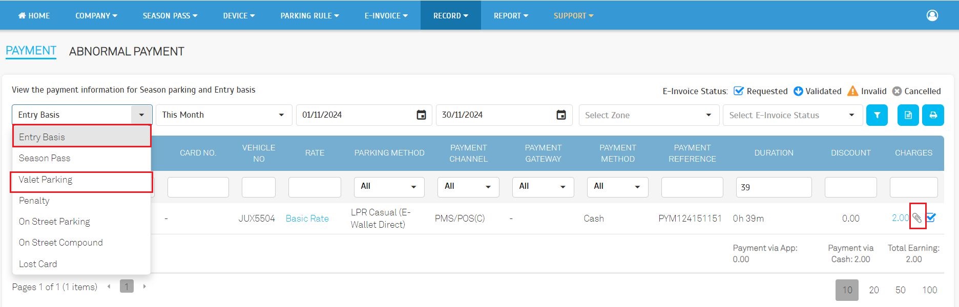
Task: Switch to the Abnormal Payment tab
Action: click(x=127, y=51)
